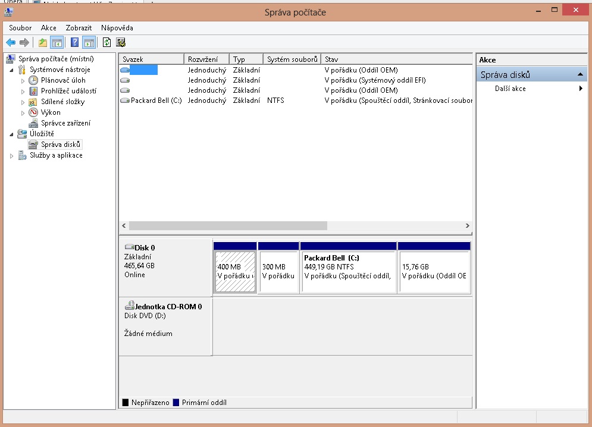Click the up one level folder icon
Screen dimensions: 592x427
click(x=42, y=42)
